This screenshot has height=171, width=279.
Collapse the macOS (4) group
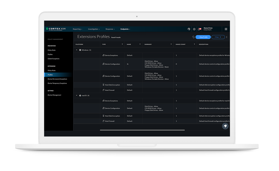coord(77,95)
